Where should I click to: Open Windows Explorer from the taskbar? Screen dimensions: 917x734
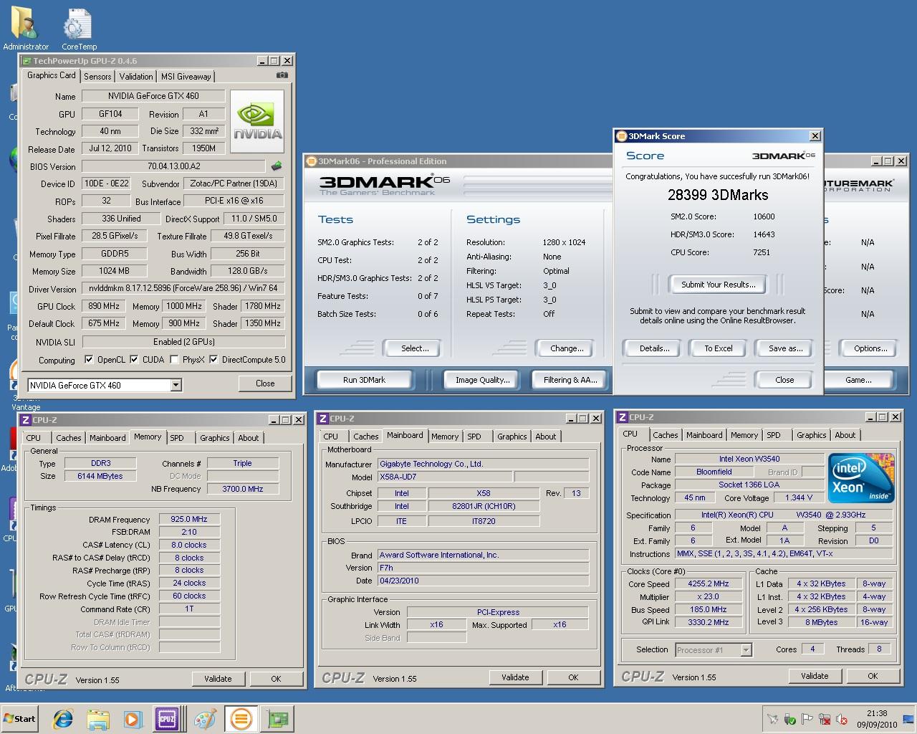coord(98,719)
